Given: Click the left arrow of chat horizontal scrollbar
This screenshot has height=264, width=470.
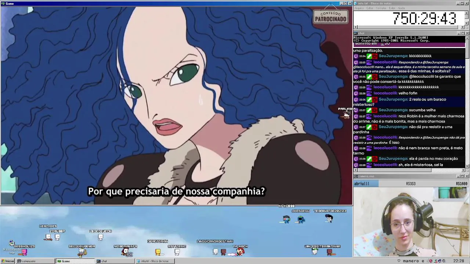Looking at the screenshot, I should click(x=355, y=170).
